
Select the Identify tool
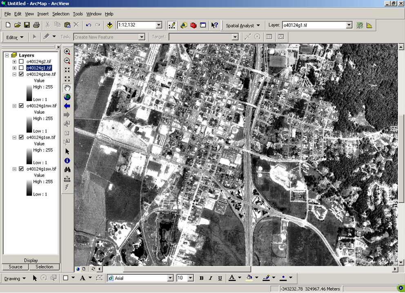[x=67, y=161]
